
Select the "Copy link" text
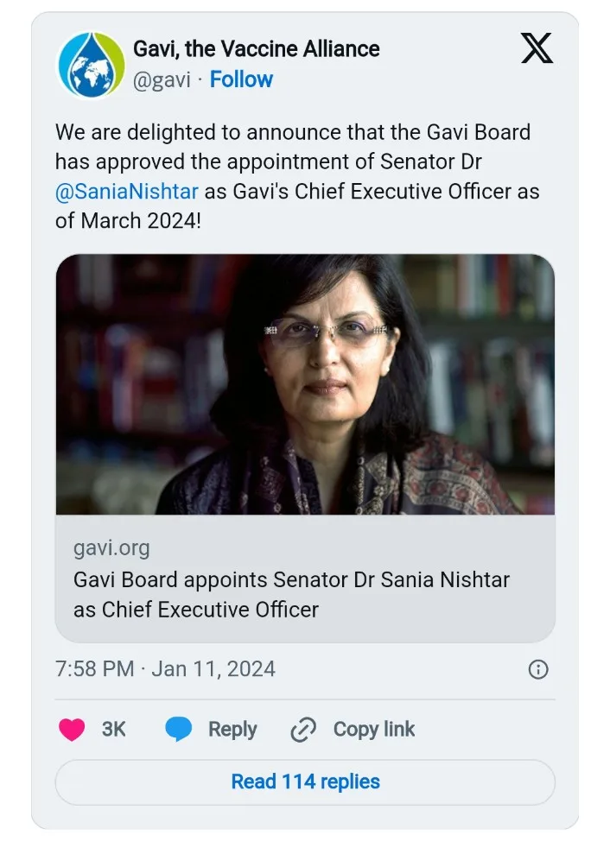tap(374, 730)
